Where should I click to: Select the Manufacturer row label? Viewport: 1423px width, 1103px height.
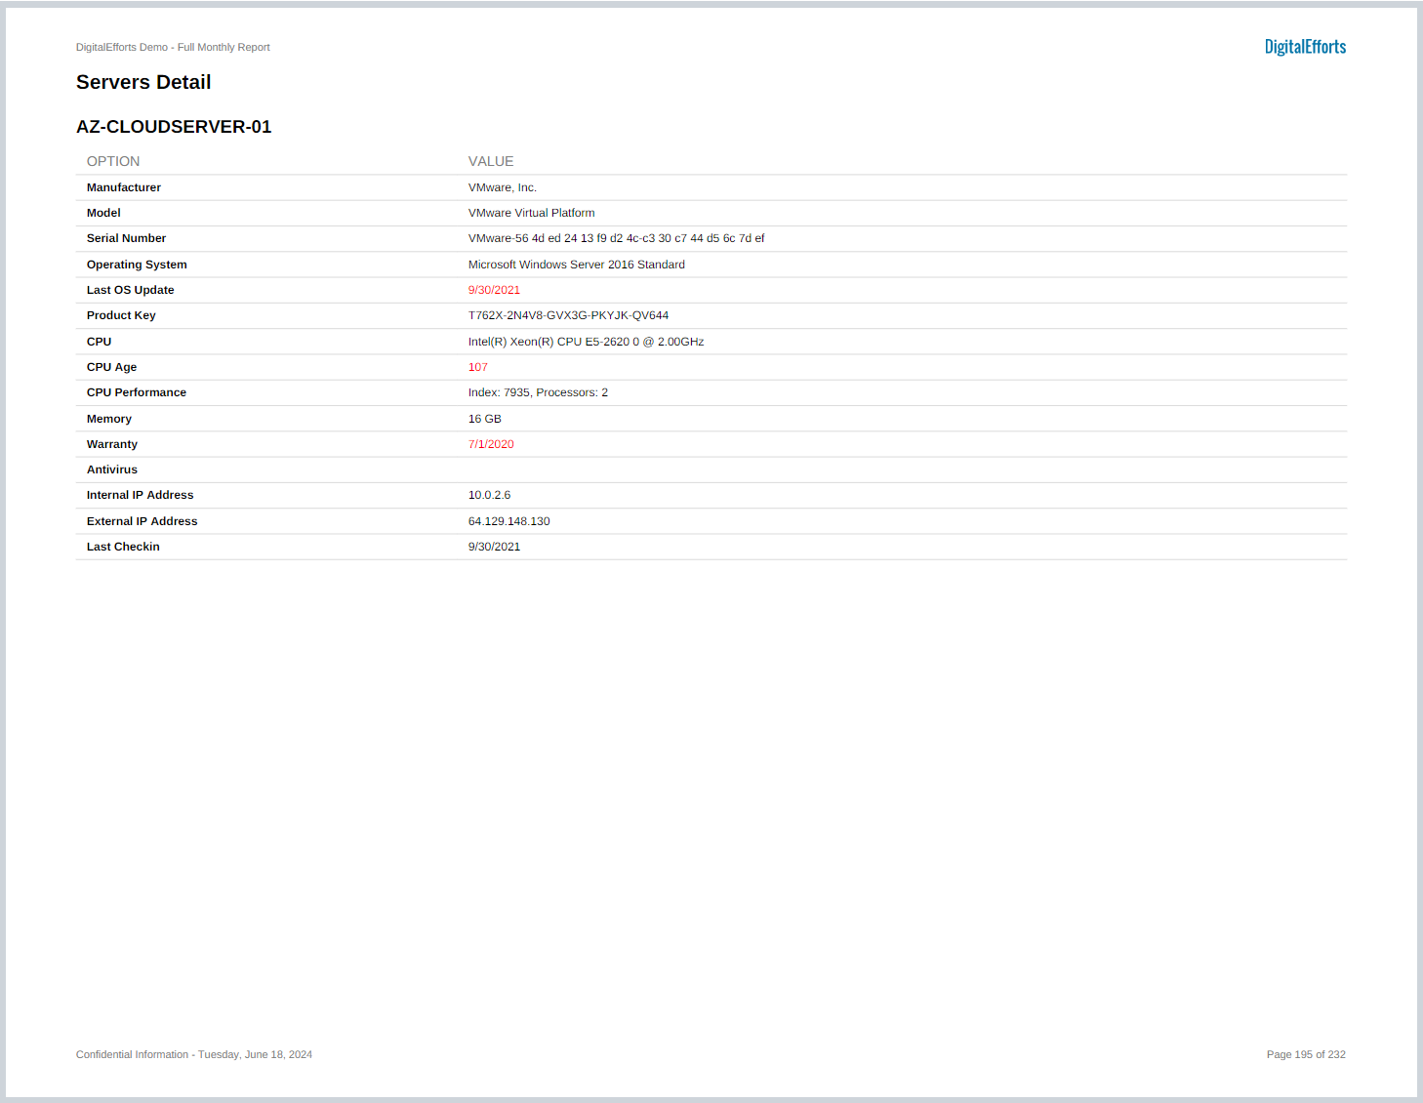click(x=124, y=187)
